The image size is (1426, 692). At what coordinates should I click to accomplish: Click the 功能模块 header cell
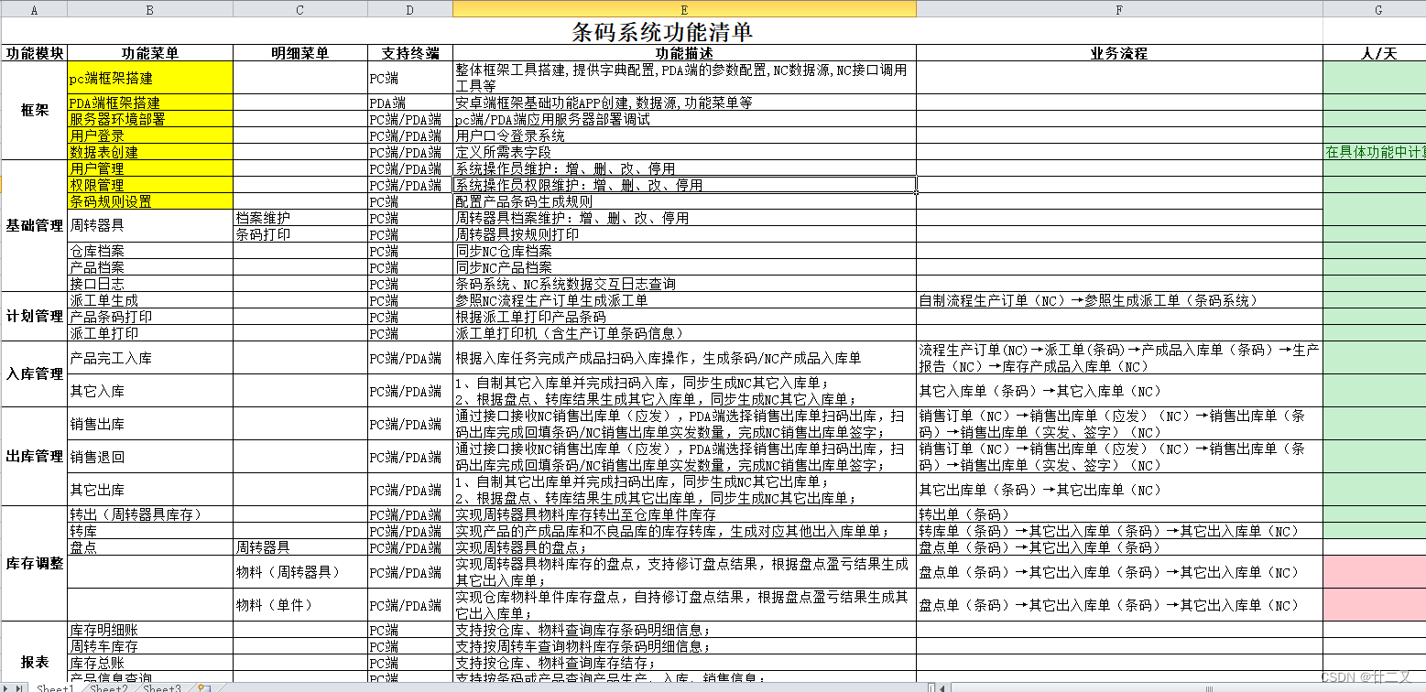tap(34, 53)
